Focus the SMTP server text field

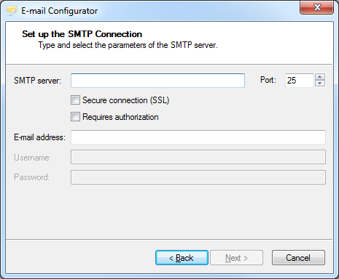[x=157, y=81]
